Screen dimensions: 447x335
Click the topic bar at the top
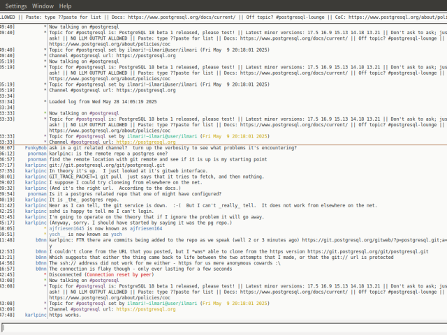pos(223,16)
